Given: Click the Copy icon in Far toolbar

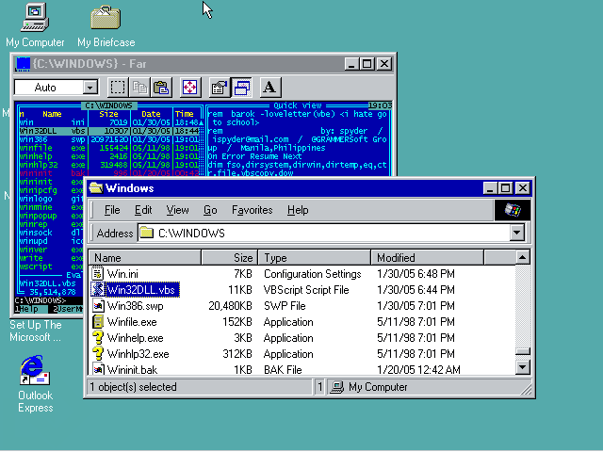Looking at the screenshot, I should click(x=139, y=88).
